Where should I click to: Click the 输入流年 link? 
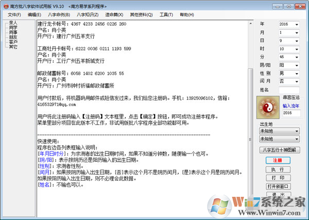[x=291, y=106]
